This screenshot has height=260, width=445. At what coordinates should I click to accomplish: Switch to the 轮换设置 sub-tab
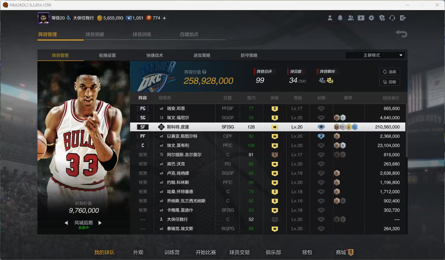tap(108, 55)
